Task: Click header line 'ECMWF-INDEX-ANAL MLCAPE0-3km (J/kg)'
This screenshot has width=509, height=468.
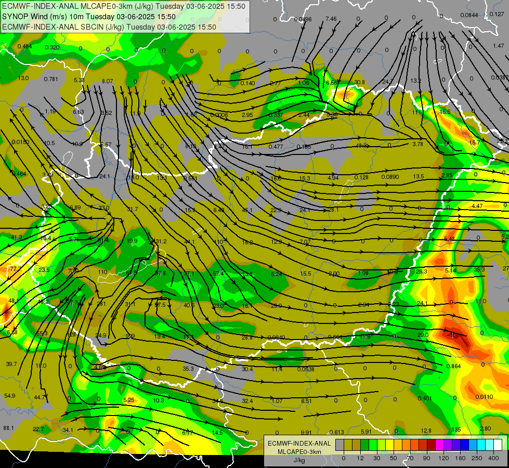Action: pos(77,6)
